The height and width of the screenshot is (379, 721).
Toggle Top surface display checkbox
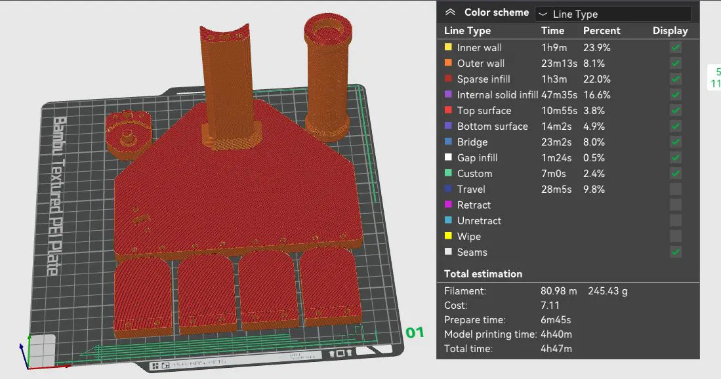coord(676,110)
